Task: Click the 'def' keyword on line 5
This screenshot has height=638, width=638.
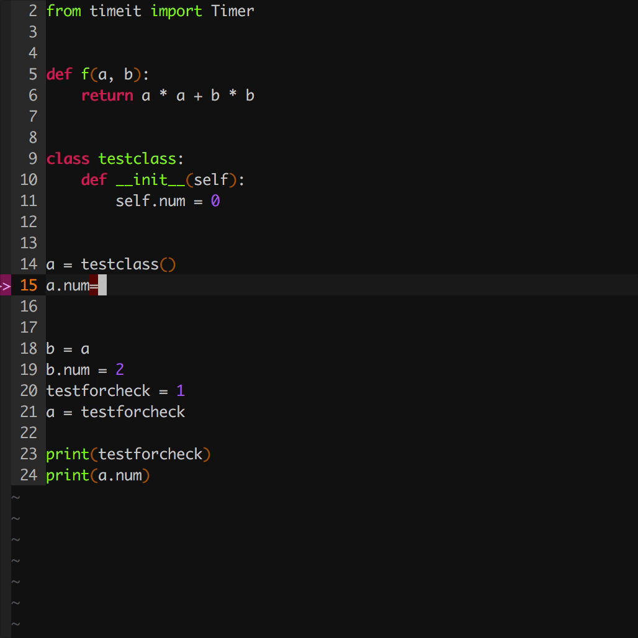Action: [60, 74]
